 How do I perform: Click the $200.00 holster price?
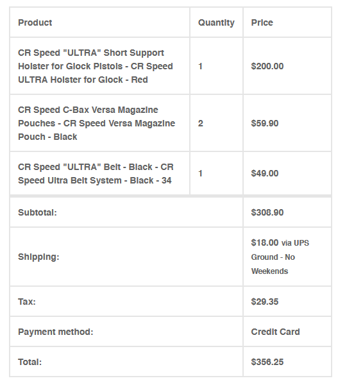point(267,66)
